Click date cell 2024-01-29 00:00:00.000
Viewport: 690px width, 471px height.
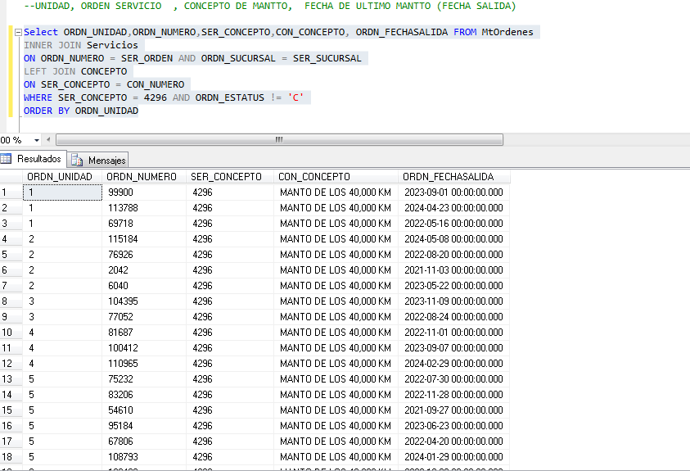[x=454, y=457]
